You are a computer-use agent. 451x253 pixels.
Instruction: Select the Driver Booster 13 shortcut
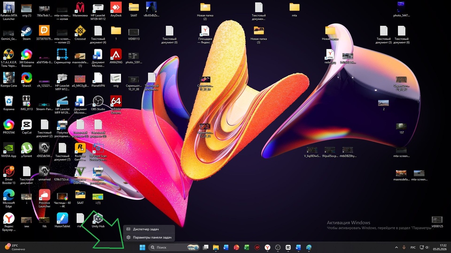(9, 175)
